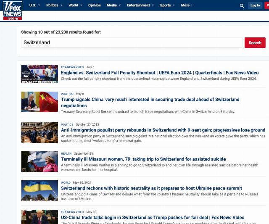
Task: Click the penalty shootout video thumbnail
Action: click(x=40, y=74)
